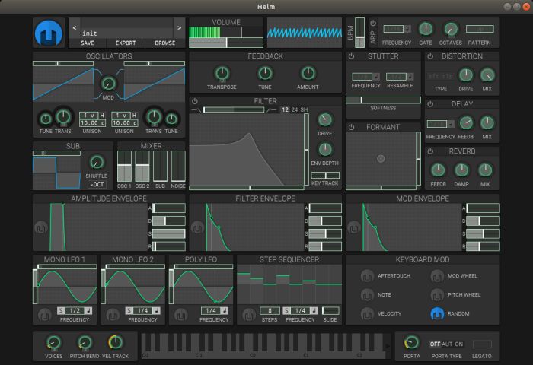
Task: Select the Mono LFO 2 modulation icon
Action: [x=113, y=316]
